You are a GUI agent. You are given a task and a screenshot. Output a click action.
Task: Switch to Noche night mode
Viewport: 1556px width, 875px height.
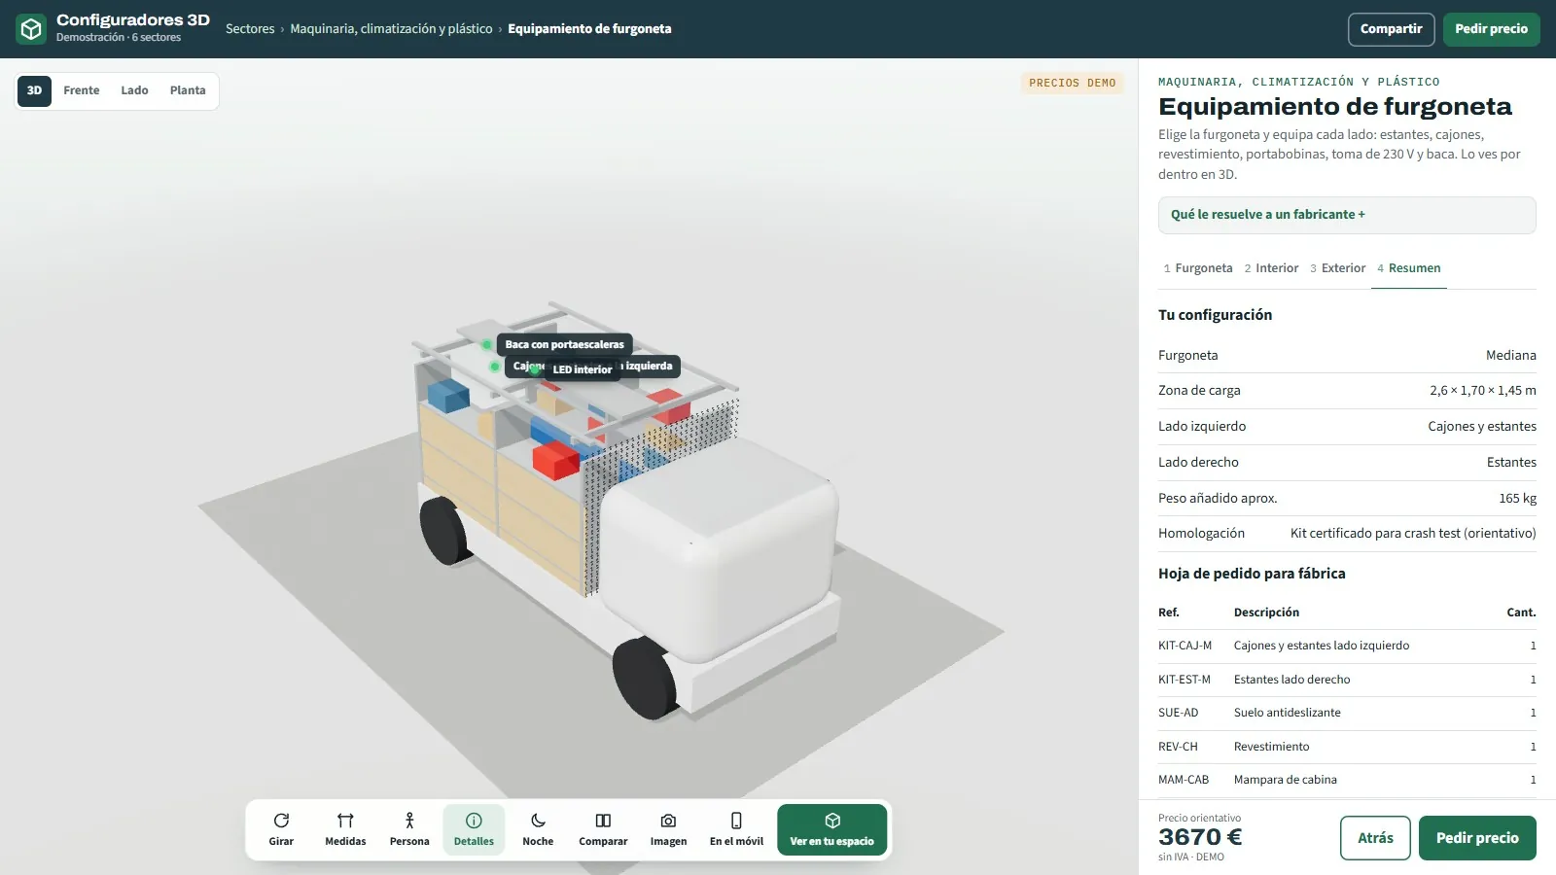point(538,830)
